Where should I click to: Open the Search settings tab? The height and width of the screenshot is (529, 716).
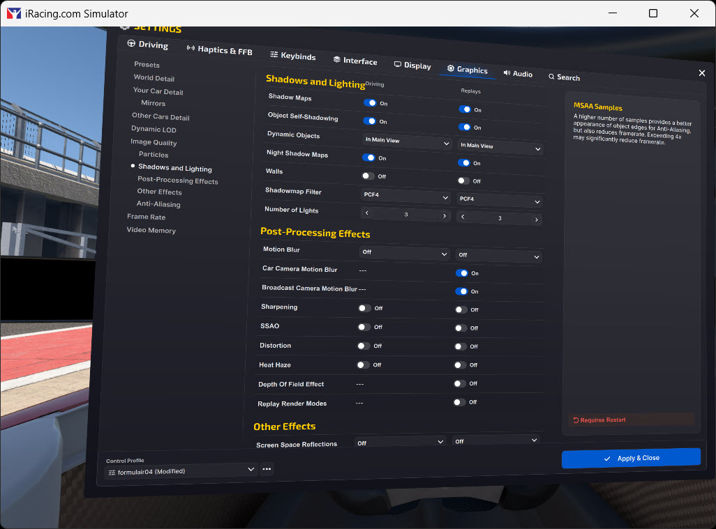pyautogui.click(x=564, y=77)
